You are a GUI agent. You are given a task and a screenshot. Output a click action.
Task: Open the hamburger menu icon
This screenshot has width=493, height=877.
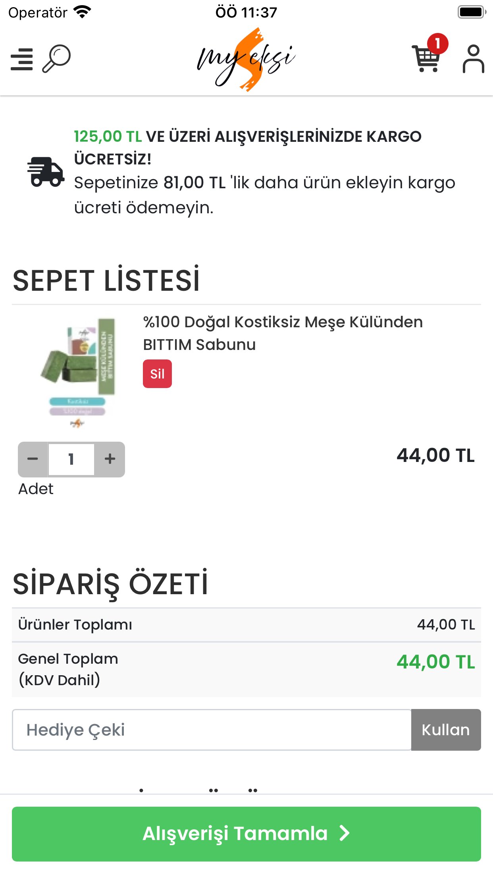coord(22,60)
